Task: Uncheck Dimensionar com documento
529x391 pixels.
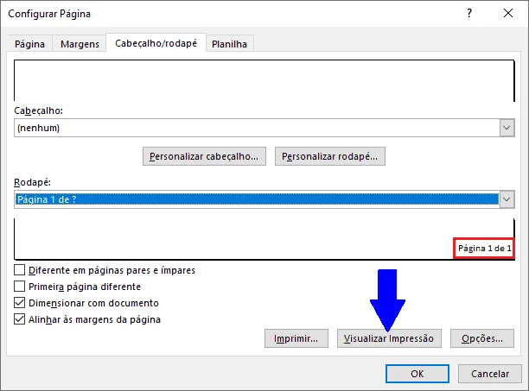Action: [20, 303]
